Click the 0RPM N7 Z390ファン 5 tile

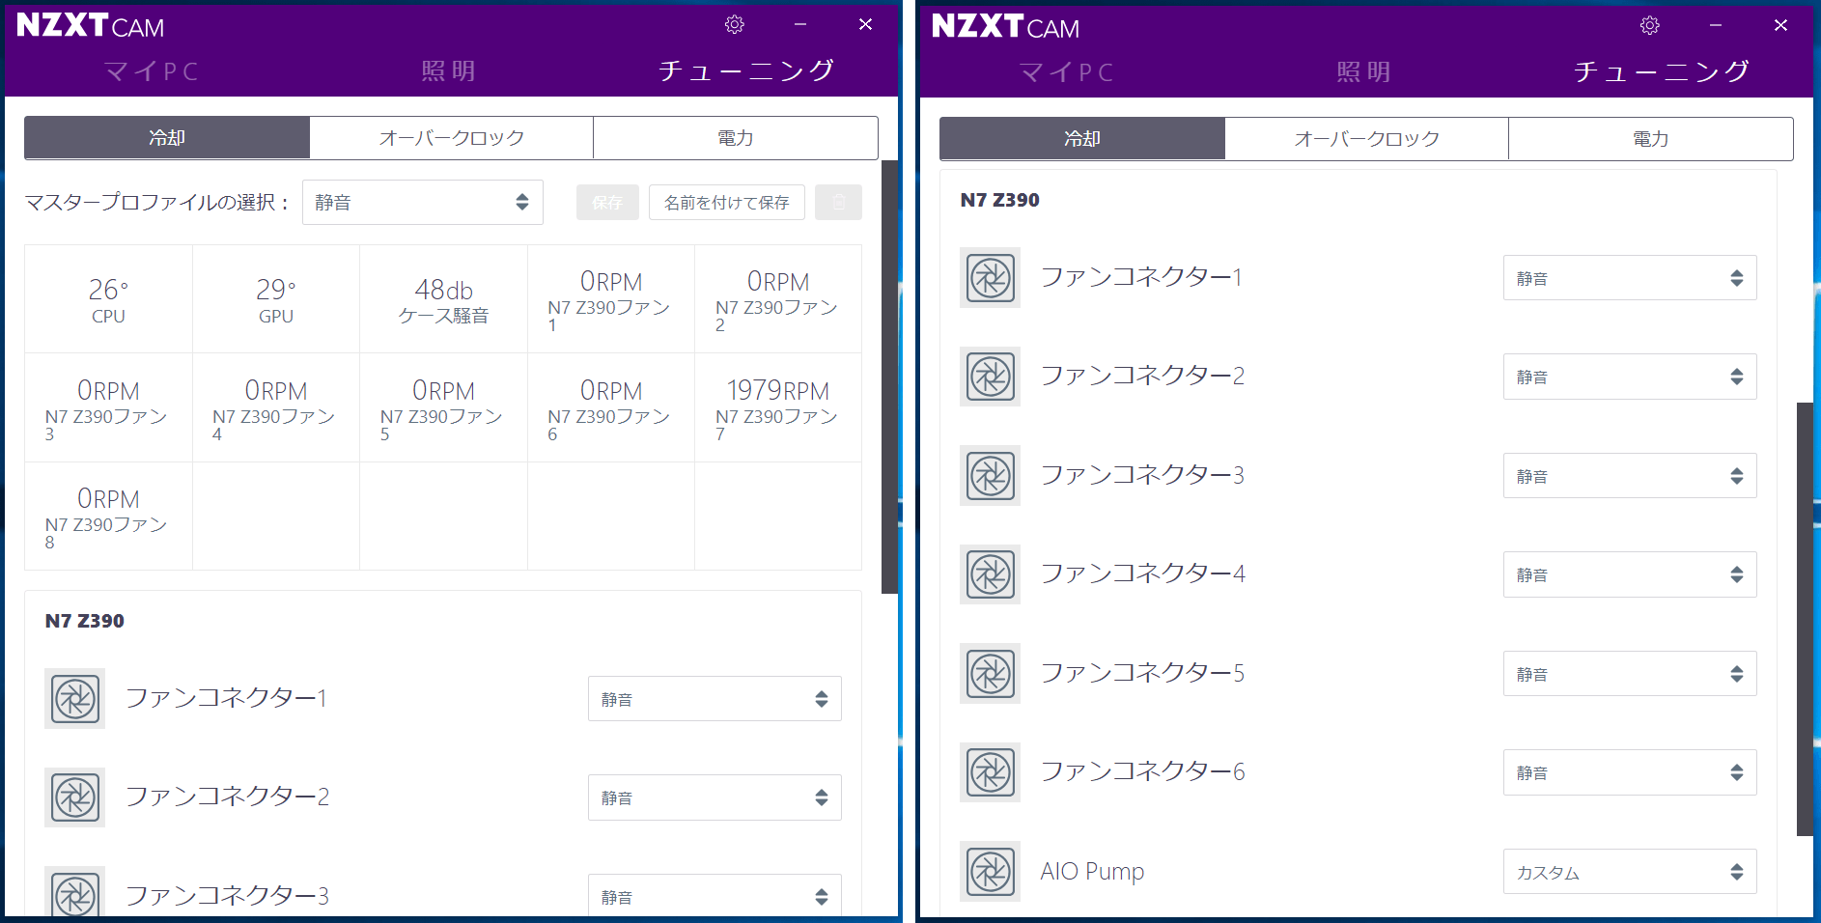[x=444, y=407]
